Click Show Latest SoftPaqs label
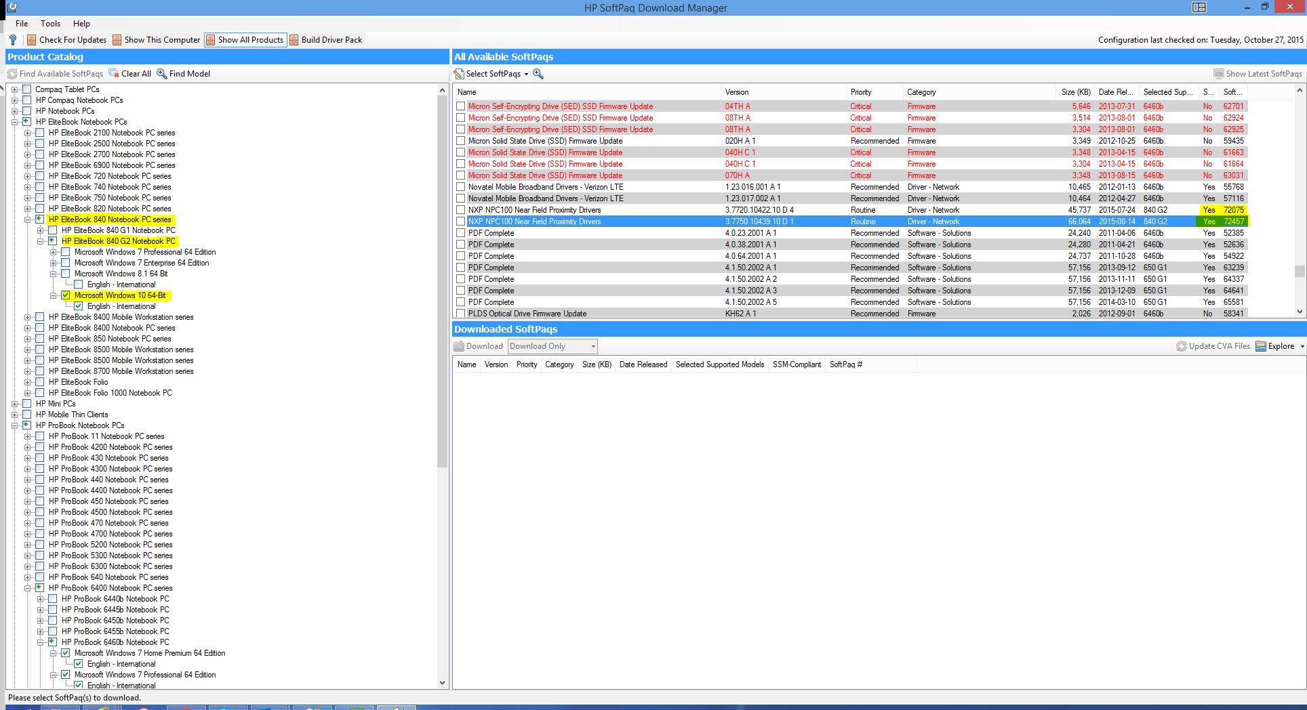1307x710 pixels. point(1264,74)
